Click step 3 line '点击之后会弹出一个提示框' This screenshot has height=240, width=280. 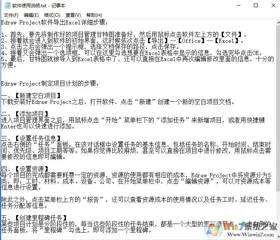90,47
